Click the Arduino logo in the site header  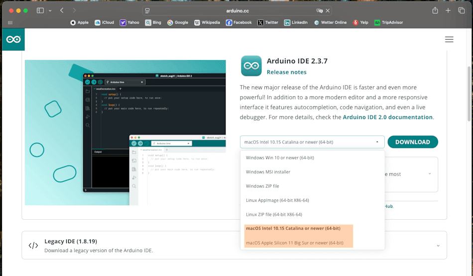tap(13, 39)
